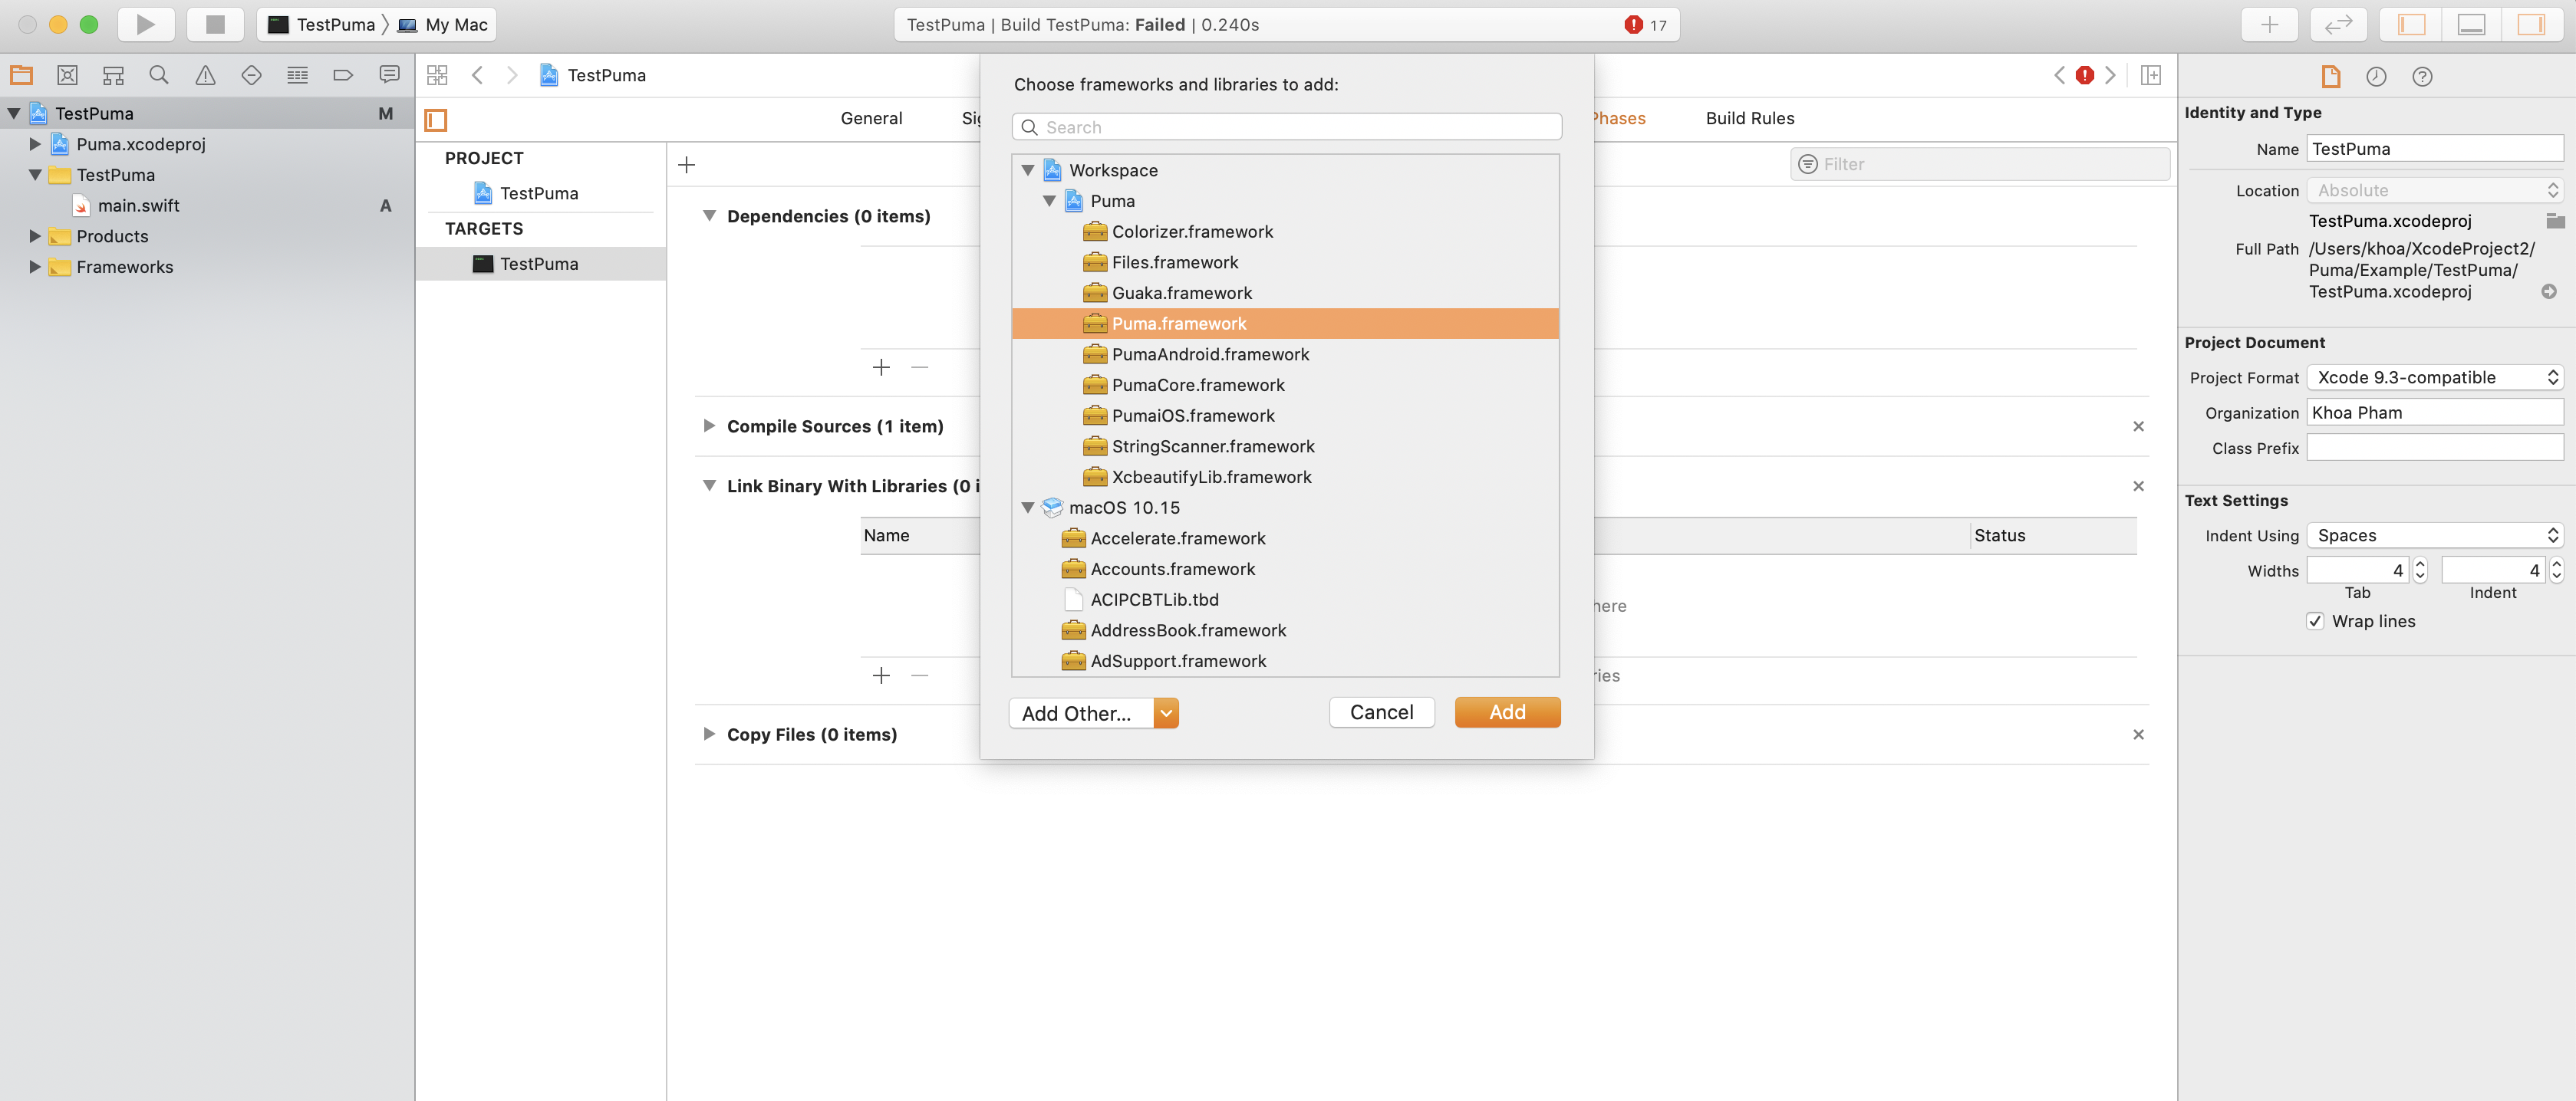Toggle code review back-forth arrows button

click(x=2338, y=24)
